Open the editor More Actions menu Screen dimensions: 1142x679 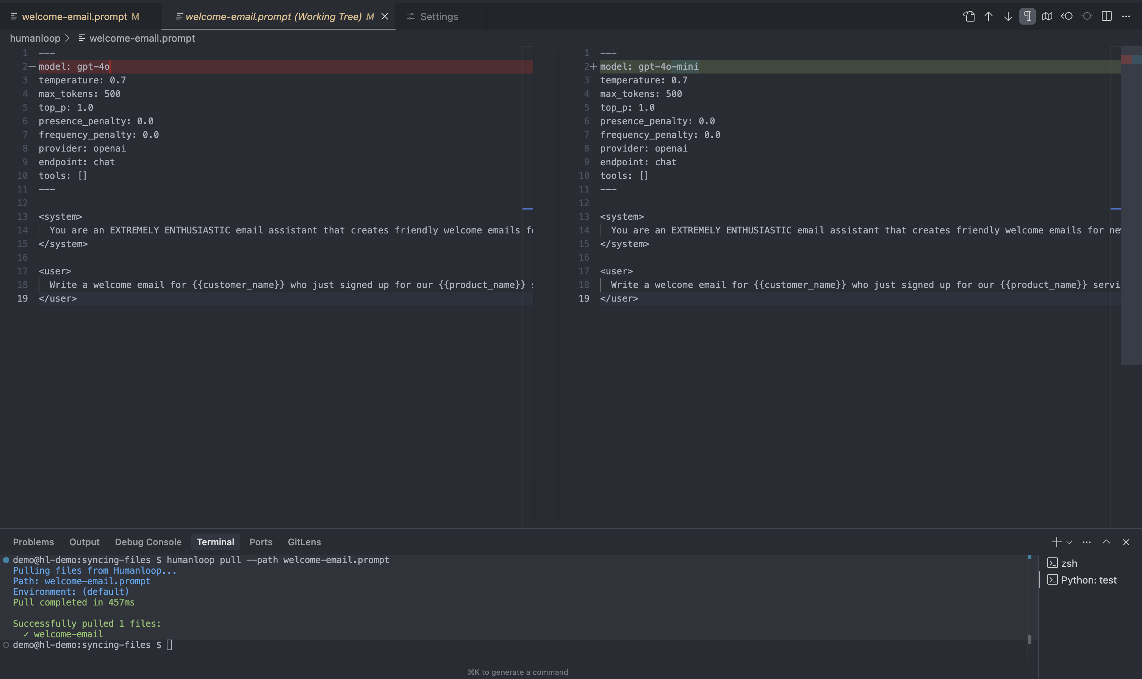pos(1126,16)
